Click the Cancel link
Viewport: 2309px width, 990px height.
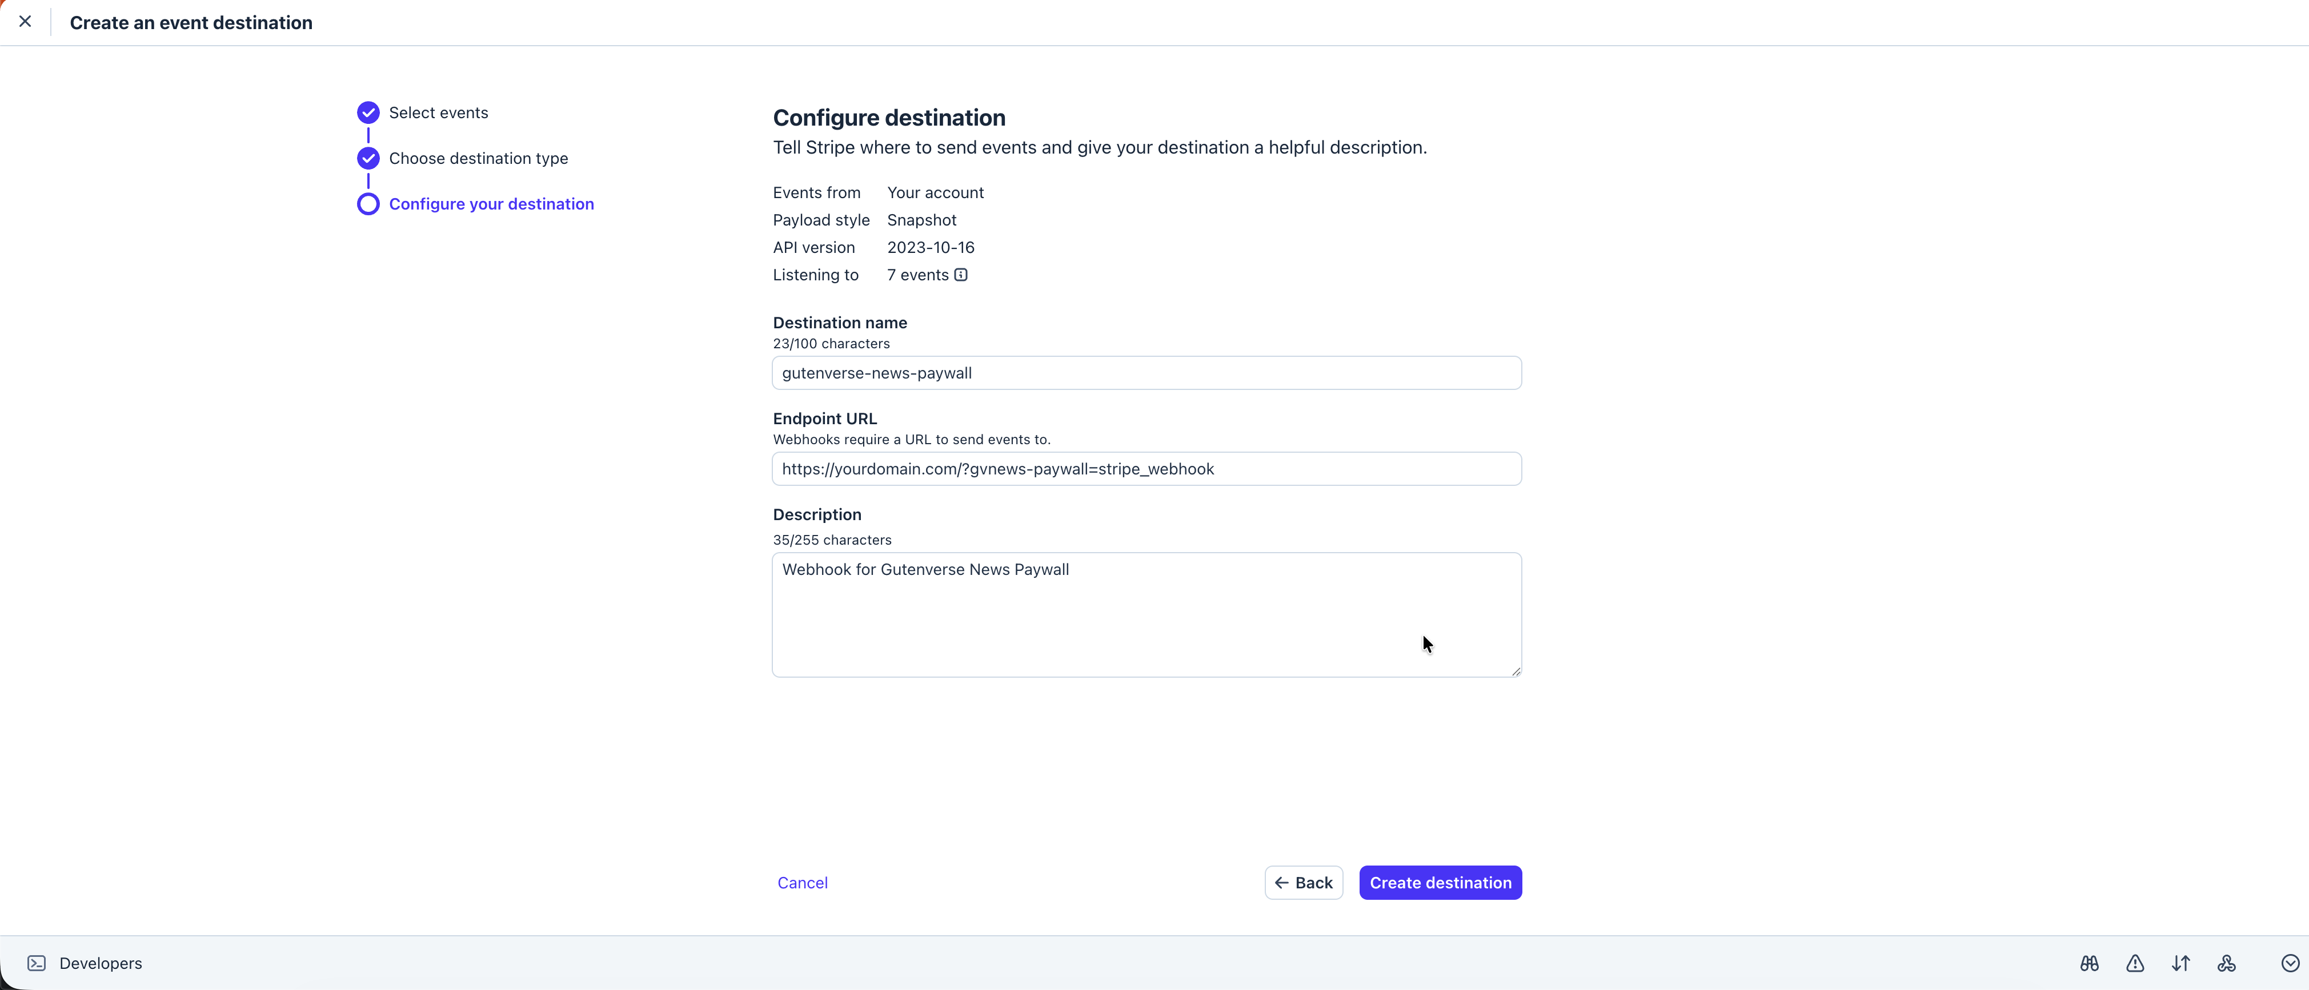pyautogui.click(x=802, y=883)
